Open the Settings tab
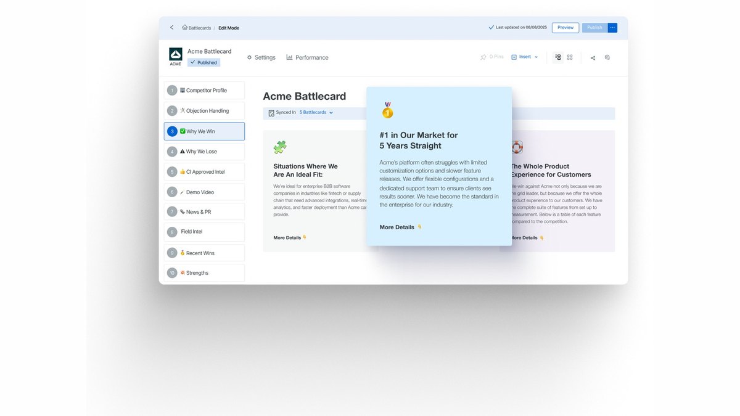This screenshot has height=416, width=740. tap(261, 57)
